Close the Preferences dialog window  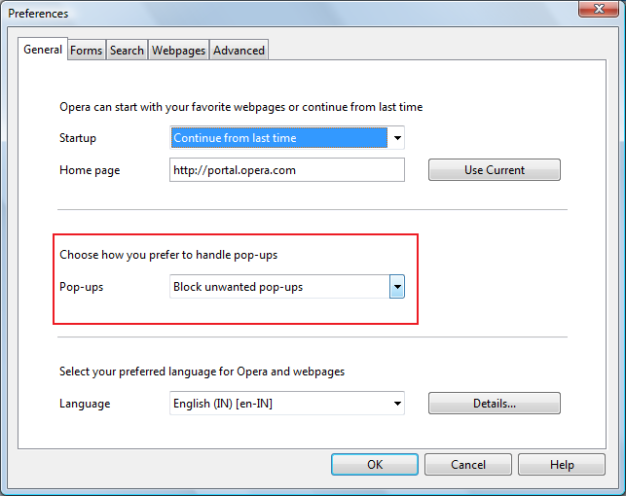click(x=599, y=9)
